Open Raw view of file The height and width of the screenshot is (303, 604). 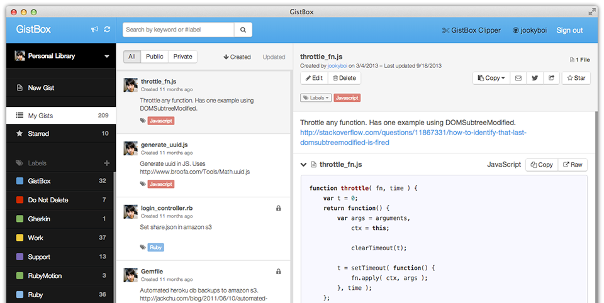point(573,165)
